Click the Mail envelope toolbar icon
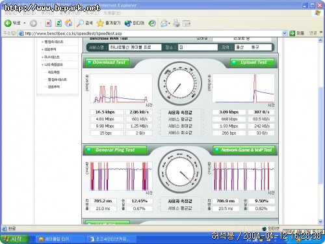325x244 pixels. pyautogui.click(x=164, y=23)
